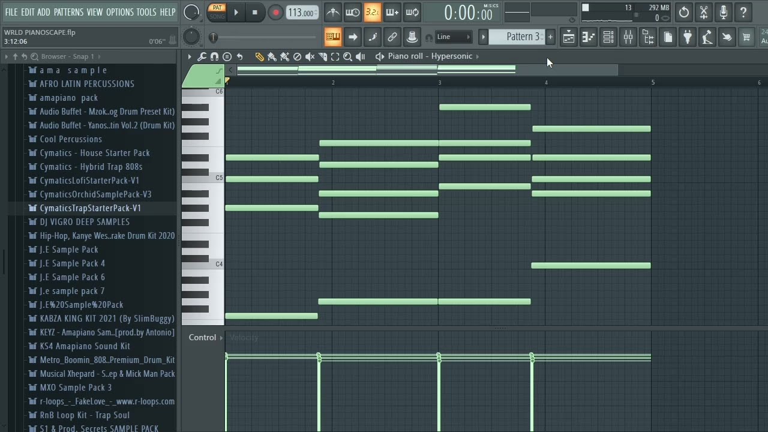Screen dimensions: 768x432
Task: Select the Paint brush tool
Action: tap(272, 56)
